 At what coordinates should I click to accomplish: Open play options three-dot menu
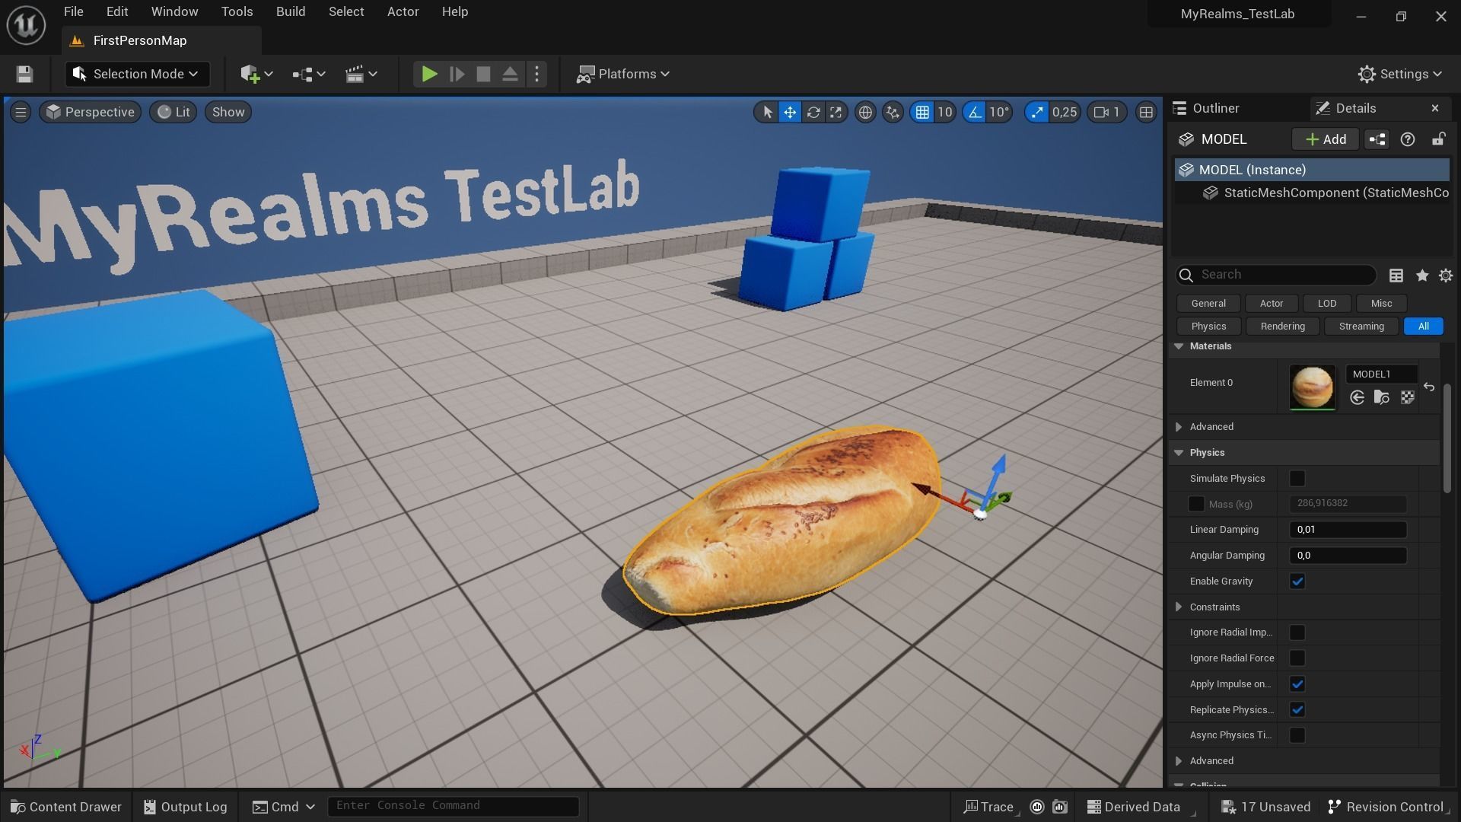(537, 74)
